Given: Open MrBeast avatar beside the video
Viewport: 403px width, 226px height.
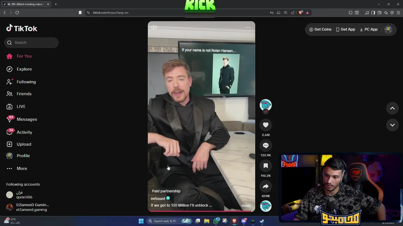Looking at the screenshot, I should point(266,105).
